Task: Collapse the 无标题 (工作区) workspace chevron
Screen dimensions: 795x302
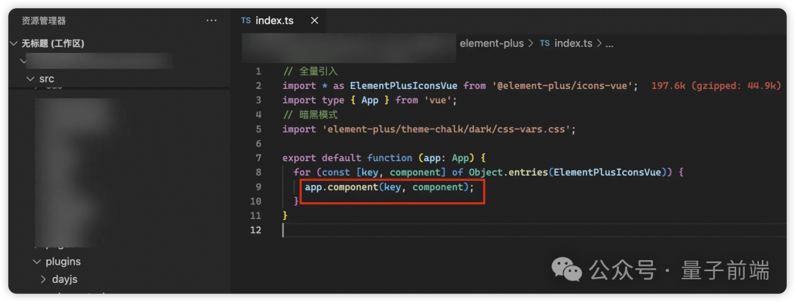Action: 14,44
